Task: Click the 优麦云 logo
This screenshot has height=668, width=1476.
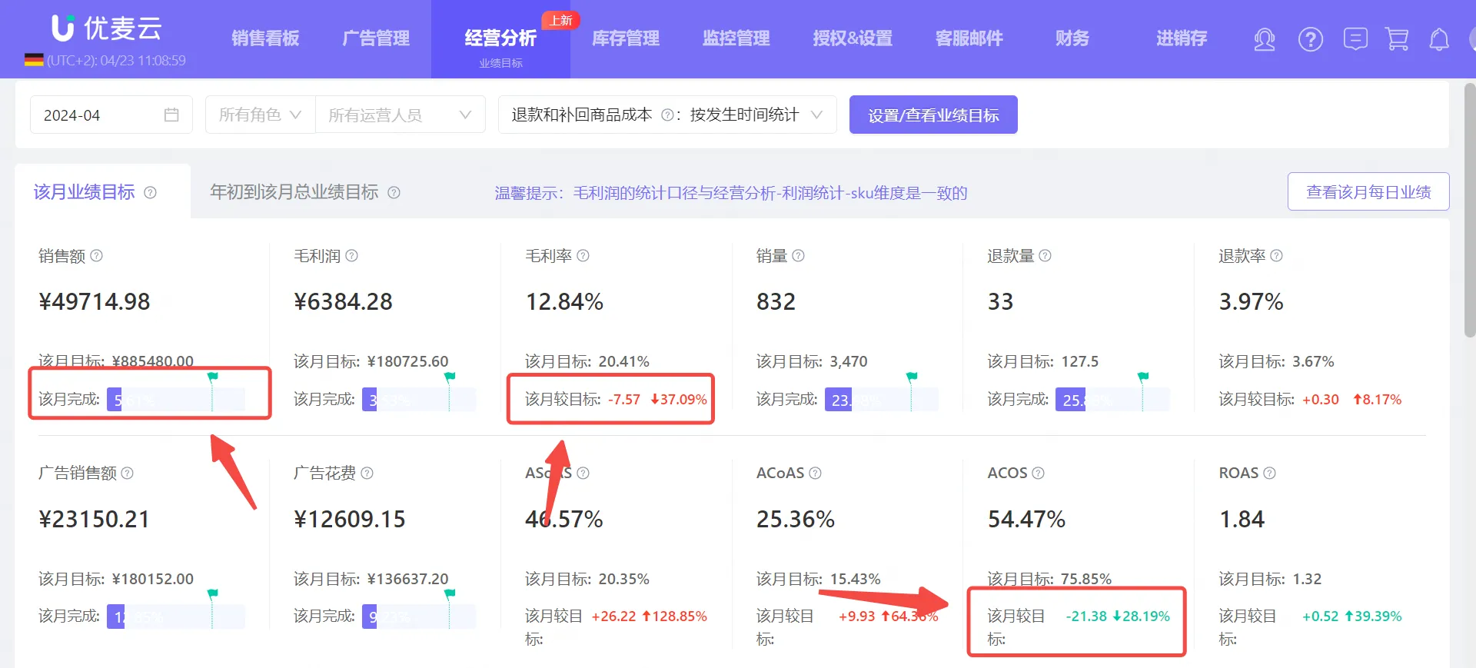Action: coord(107,28)
